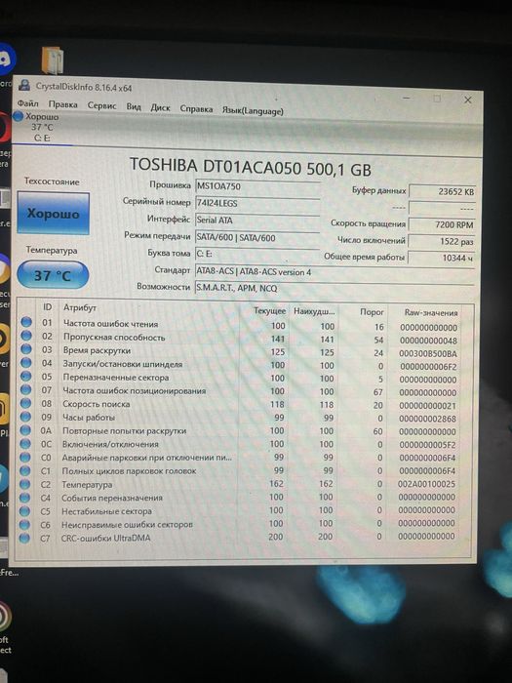Open the Справка menu

click(196, 109)
